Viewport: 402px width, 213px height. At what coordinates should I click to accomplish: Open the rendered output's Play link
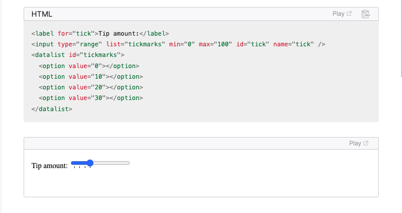click(358, 143)
